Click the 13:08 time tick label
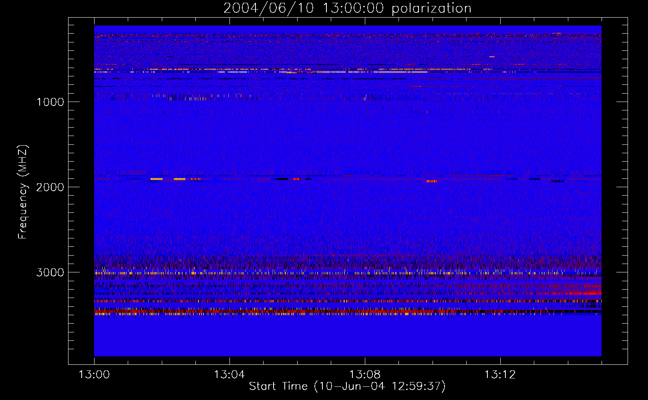This screenshot has height=400, width=648. click(364, 375)
